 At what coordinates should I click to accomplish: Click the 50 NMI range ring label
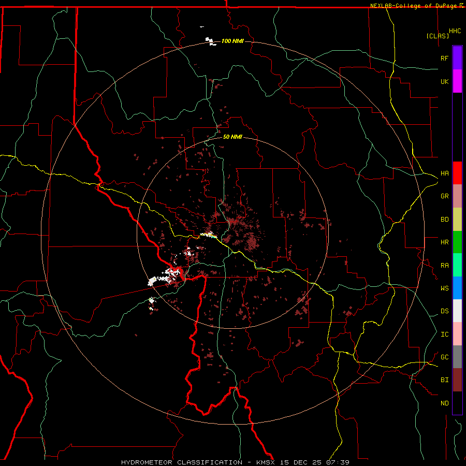(x=232, y=137)
